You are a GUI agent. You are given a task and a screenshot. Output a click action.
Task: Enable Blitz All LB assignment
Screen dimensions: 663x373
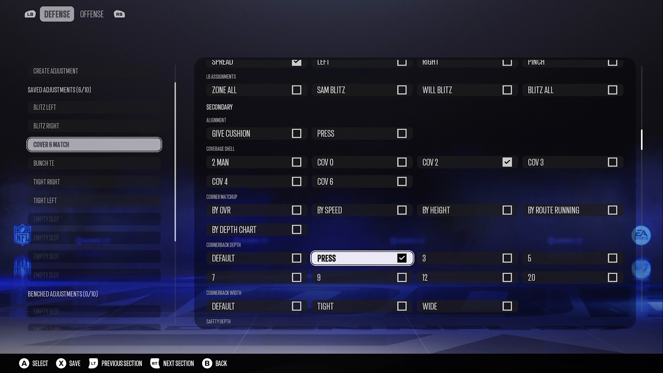(x=573, y=90)
